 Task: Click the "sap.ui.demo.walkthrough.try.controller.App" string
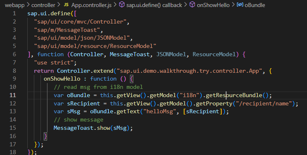coord(189,71)
